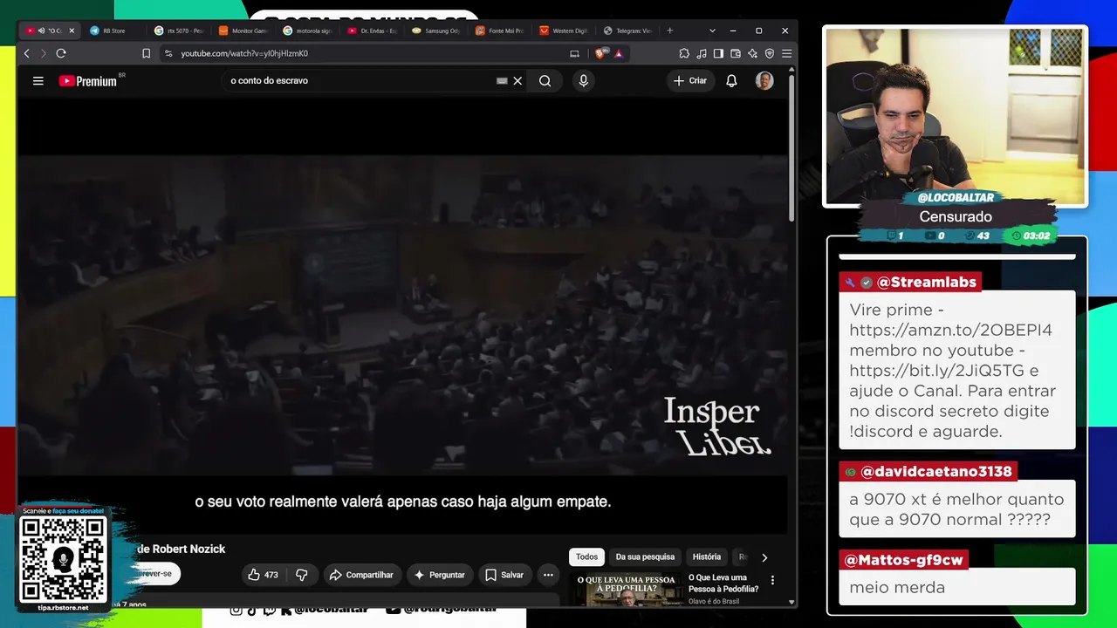This screenshot has width=1117, height=628.
Task: Open the pedofilia video thumbnail
Action: pyautogui.click(x=627, y=590)
